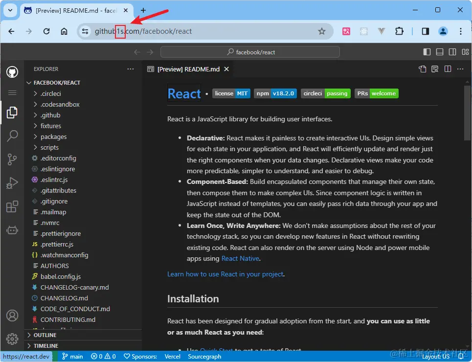Image resolution: width=472 pixels, height=362 pixels.
Task: Open the browser profile avatar
Action: (x=443, y=31)
